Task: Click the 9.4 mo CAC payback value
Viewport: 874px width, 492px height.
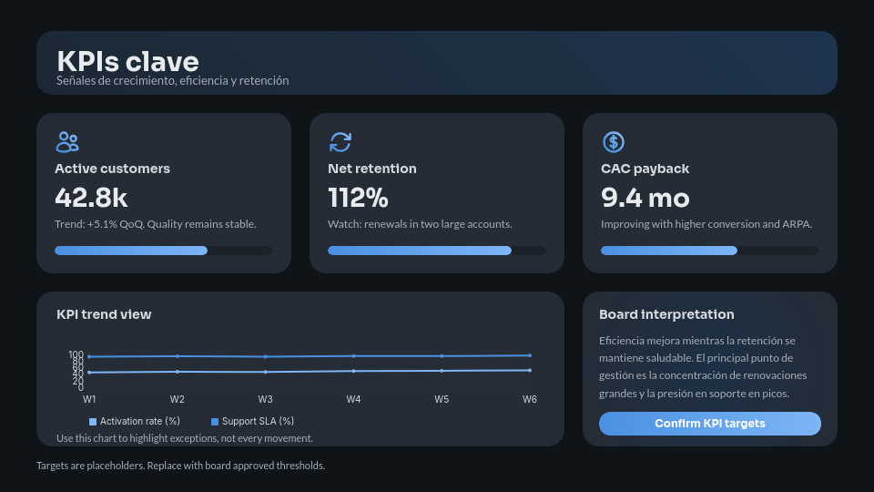Action: [645, 198]
